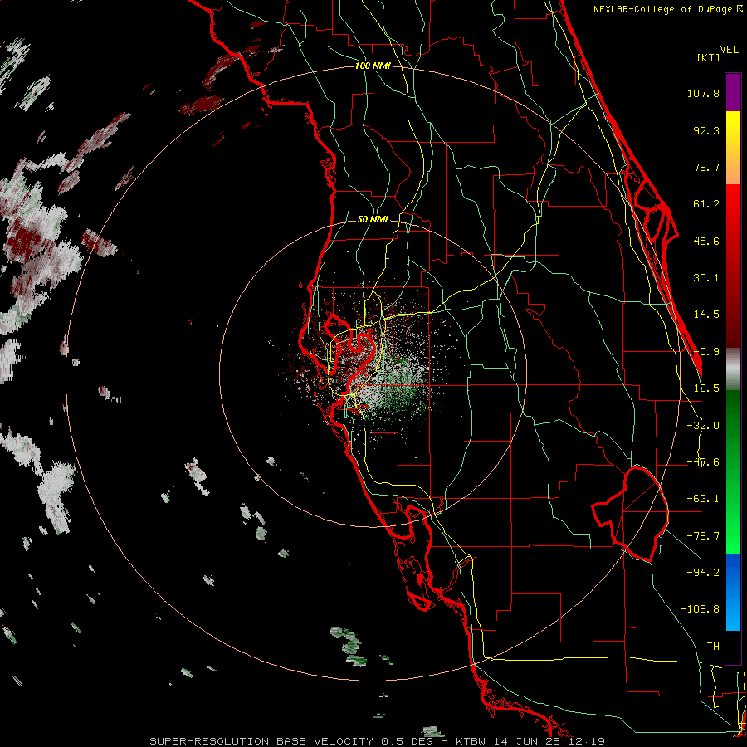Image resolution: width=747 pixels, height=747 pixels.
Task: Pick the black TH color bar segment
Action: pos(733,647)
